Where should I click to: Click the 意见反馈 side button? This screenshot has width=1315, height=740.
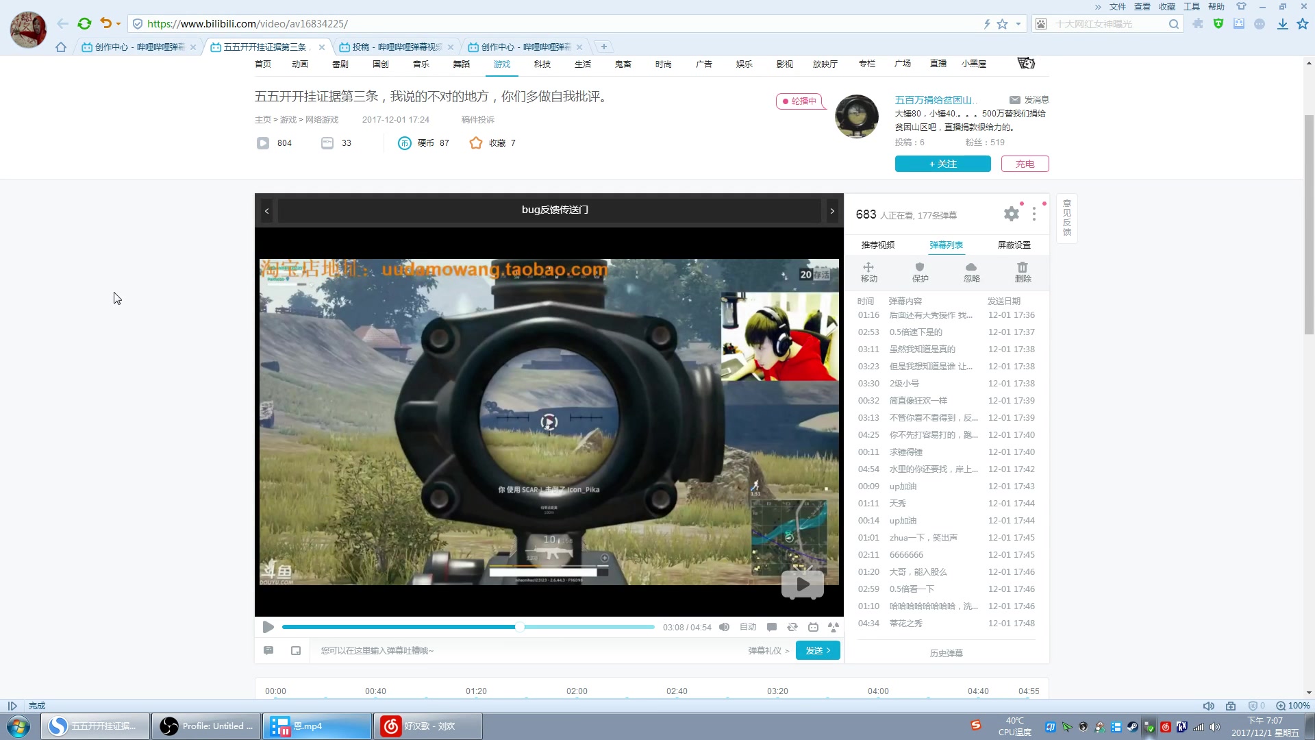1066,218
